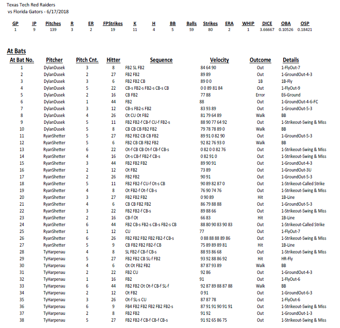Screen dimensions: 340x328
Task: Click the 'Hitter' column header
Action: (x=113, y=60)
